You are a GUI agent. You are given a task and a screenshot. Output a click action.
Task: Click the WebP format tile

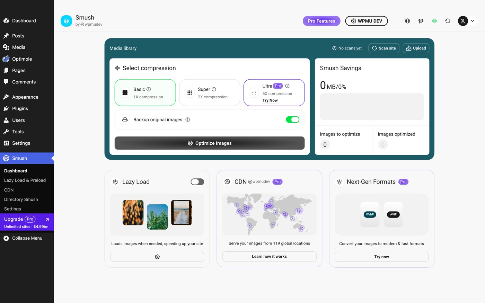(x=370, y=214)
